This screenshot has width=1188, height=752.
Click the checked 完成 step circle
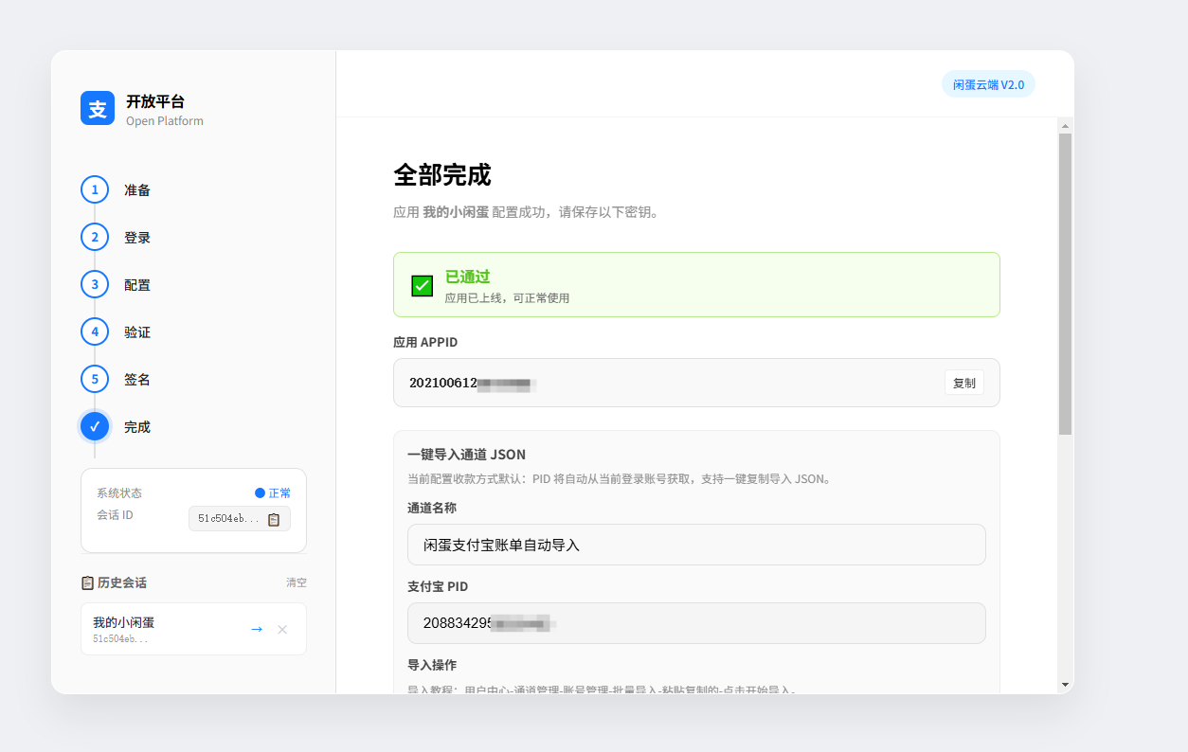pos(95,426)
